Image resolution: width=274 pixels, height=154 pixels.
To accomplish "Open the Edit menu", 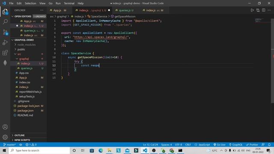I will pos(19,3).
